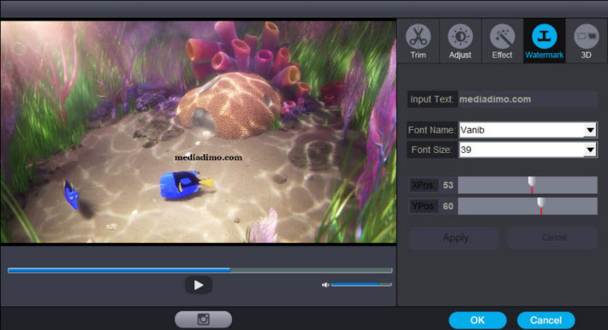Take a snapshot with the camera button

pyautogui.click(x=203, y=320)
